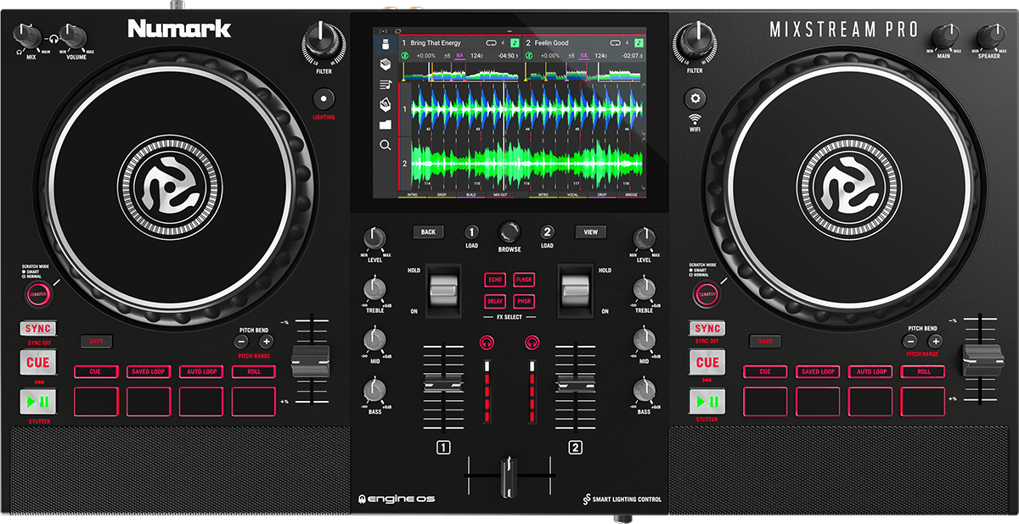Screen dimensions: 1019x524
Task: Select the Saved Loop pad mode on left deck
Action: [x=149, y=371]
